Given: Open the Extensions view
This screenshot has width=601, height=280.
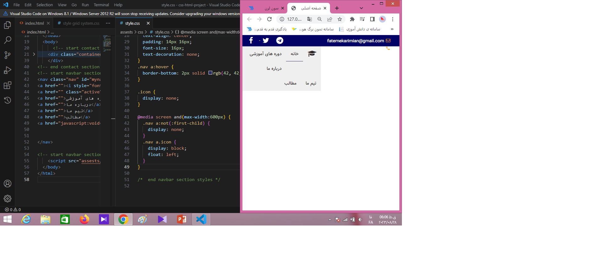Looking at the screenshot, I should (x=8, y=85).
